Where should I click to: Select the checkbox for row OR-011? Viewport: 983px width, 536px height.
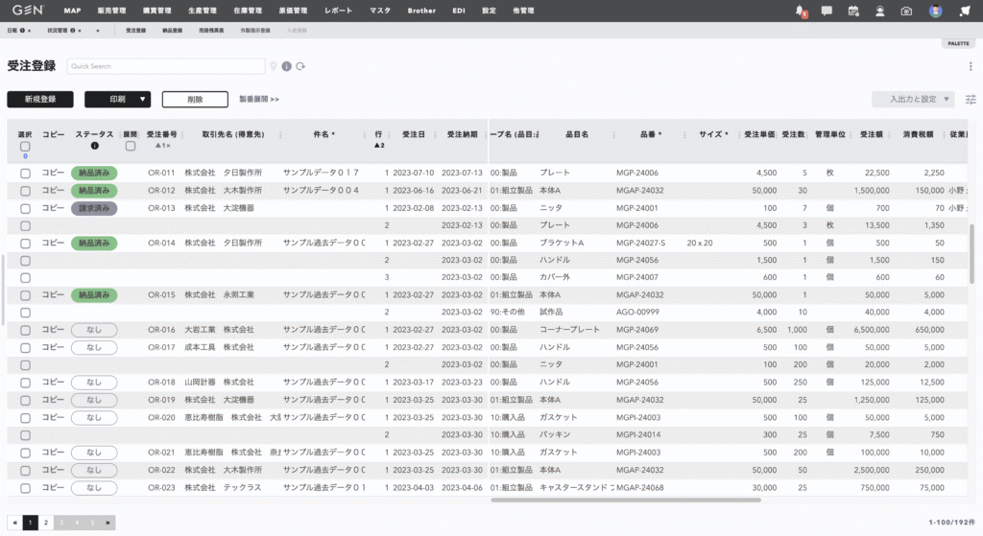click(x=25, y=174)
